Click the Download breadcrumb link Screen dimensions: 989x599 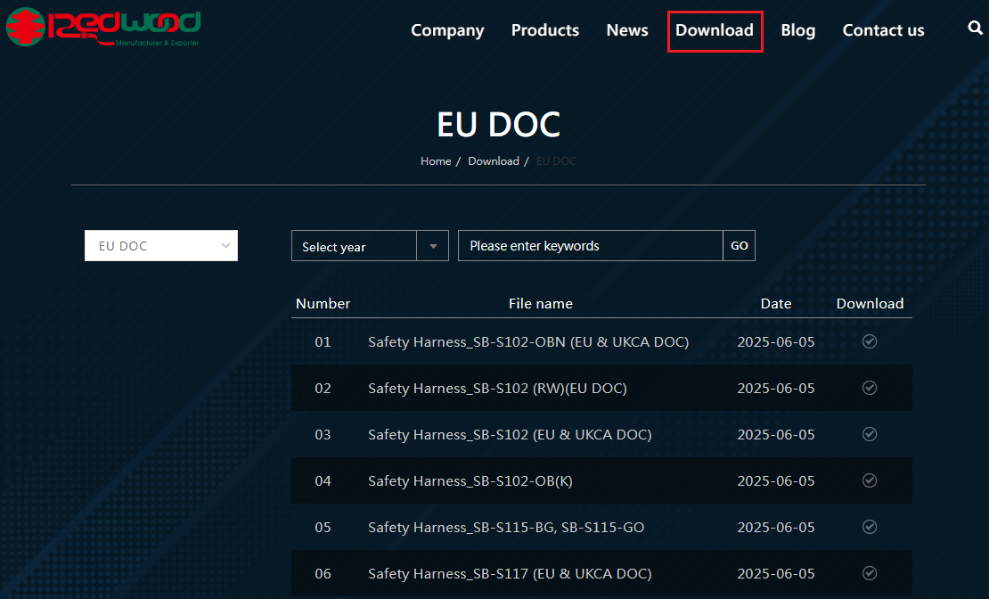[x=494, y=161]
